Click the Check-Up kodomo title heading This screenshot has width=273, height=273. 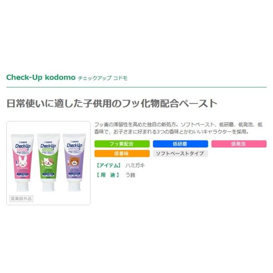click(x=41, y=77)
